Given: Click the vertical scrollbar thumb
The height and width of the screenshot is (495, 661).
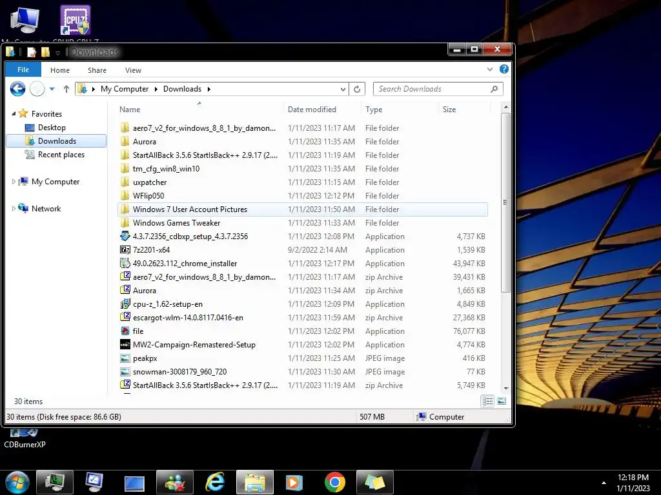Looking at the screenshot, I should (x=506, y=202).
